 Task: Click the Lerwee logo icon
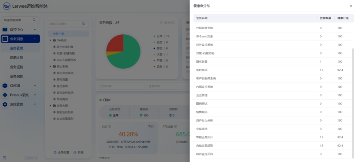(6, 6)
